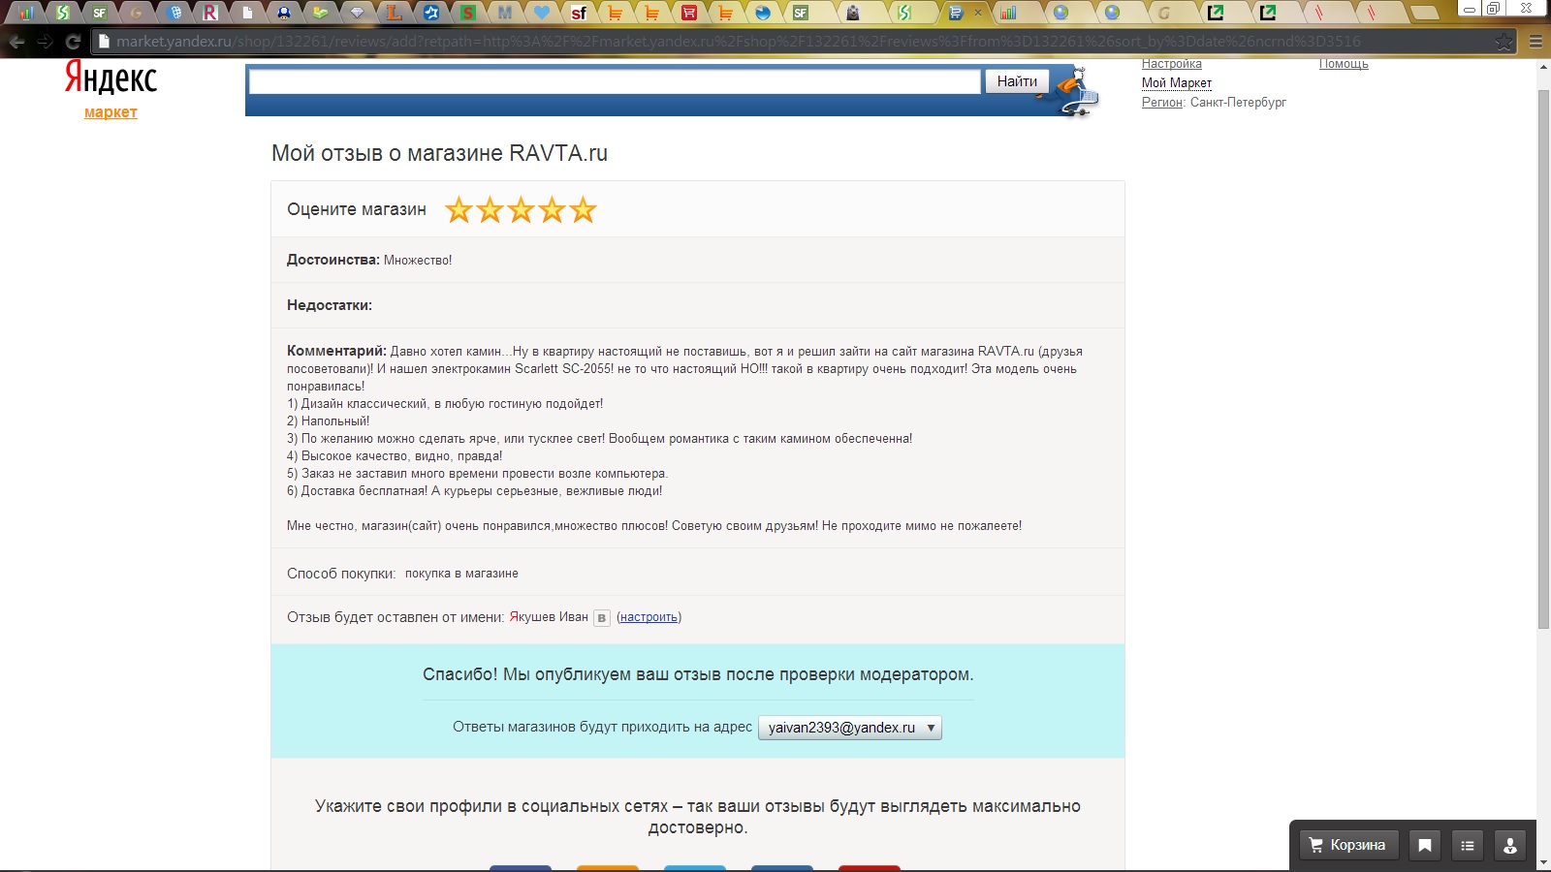Open the Chrome hamburger menu

point(1535,42)
